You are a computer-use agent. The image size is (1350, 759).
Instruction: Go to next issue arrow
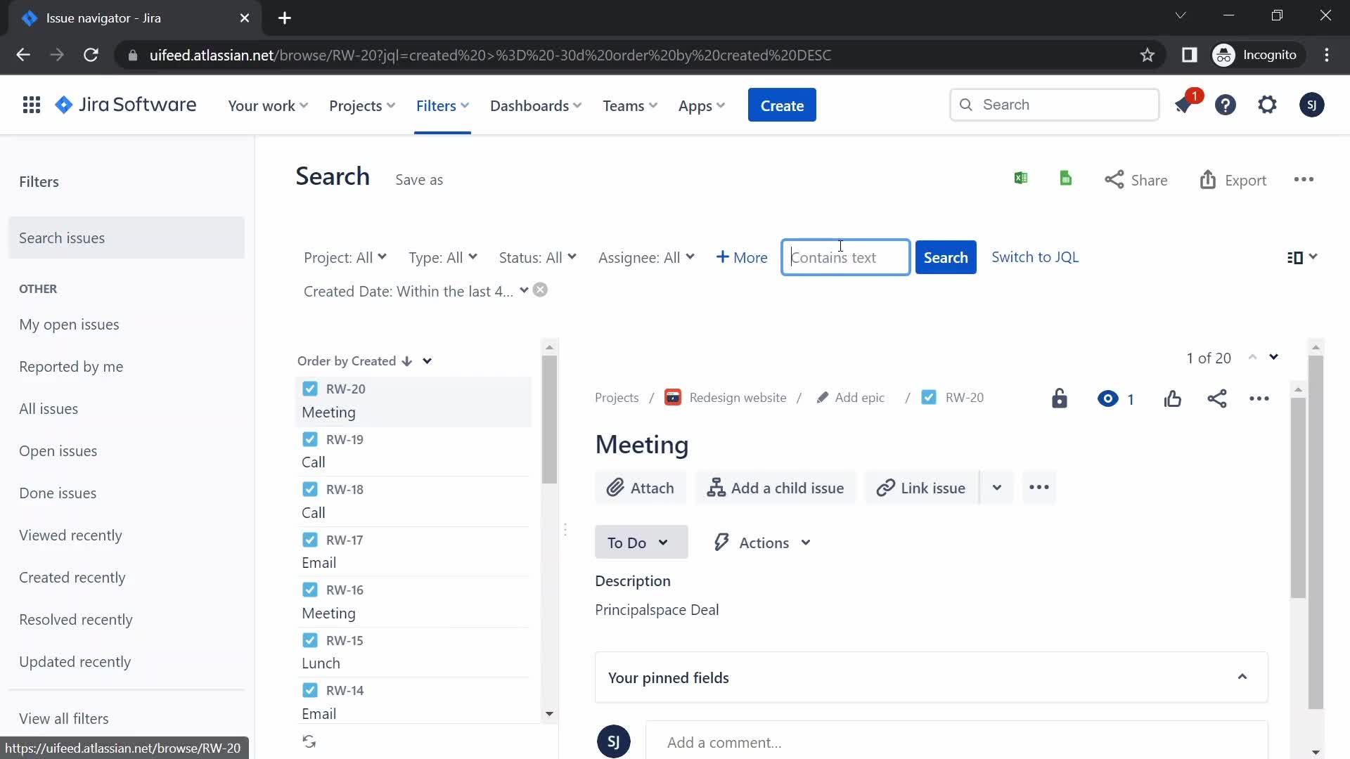pyautogui.click(x=1273, y=357)
